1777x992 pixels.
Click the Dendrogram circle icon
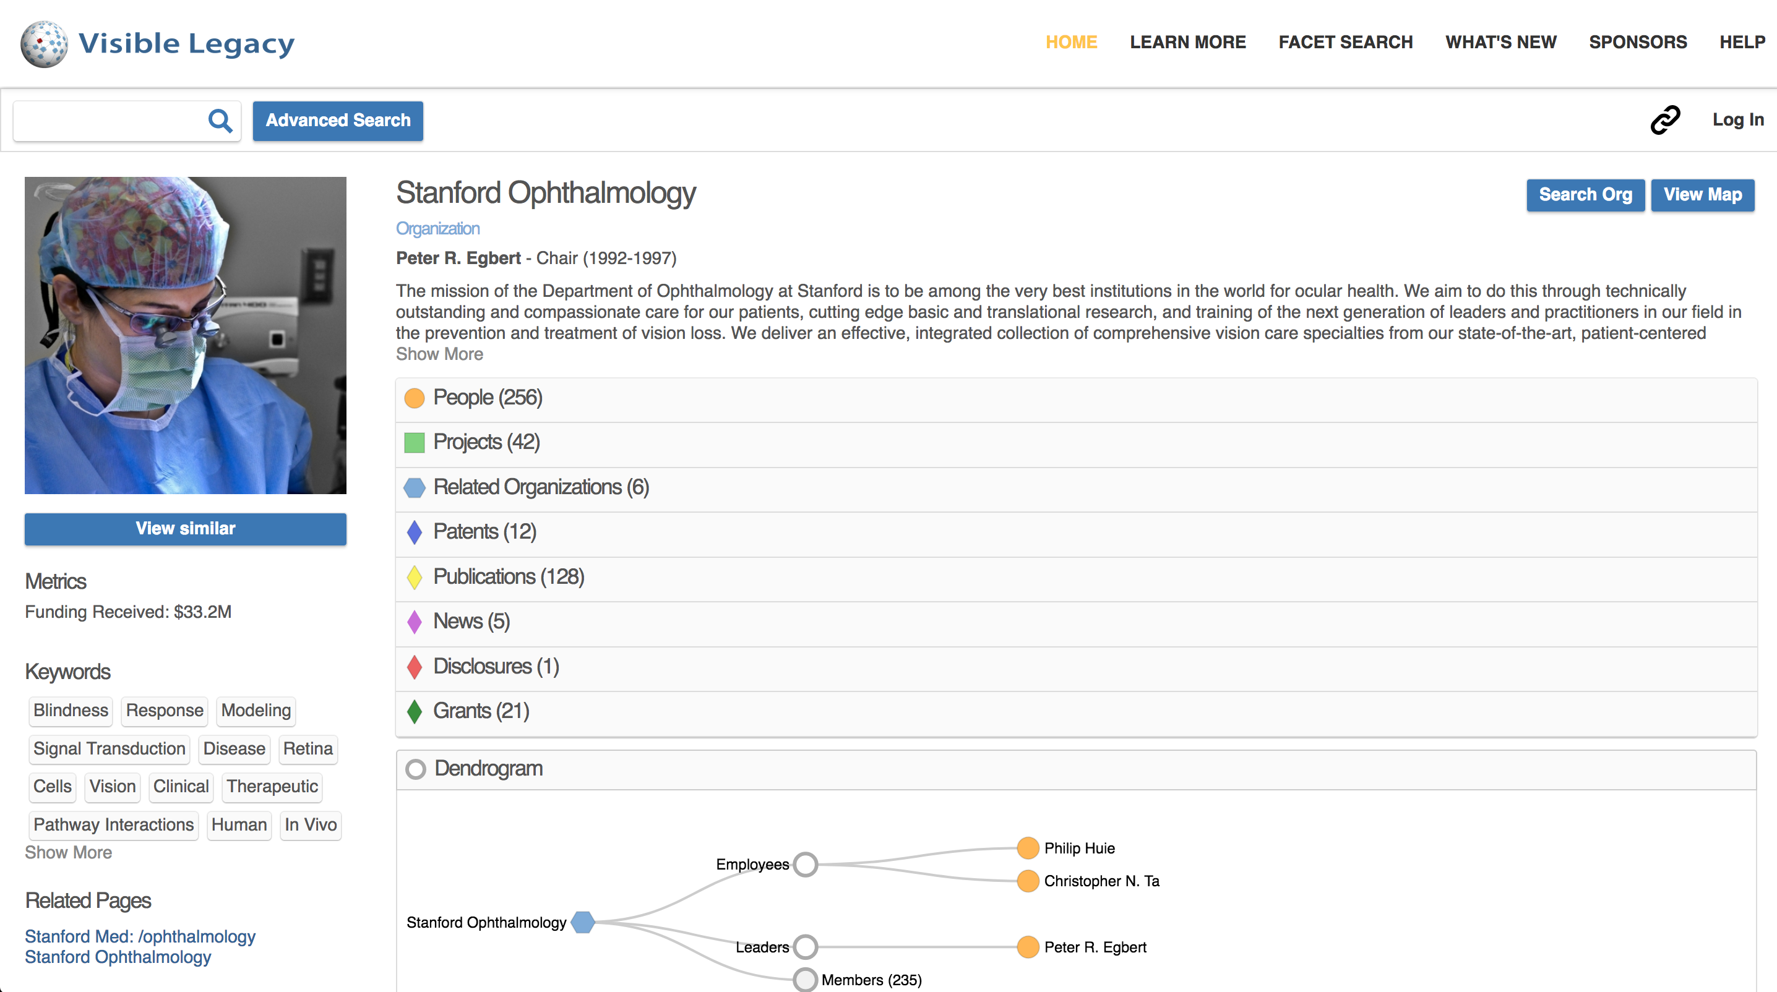point(415,769)
